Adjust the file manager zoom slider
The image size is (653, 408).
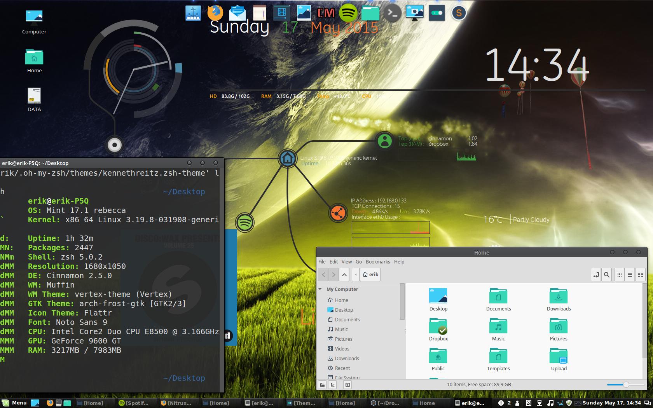(626, 385)
